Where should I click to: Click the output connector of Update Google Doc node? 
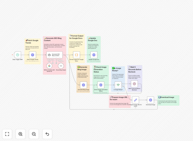98,55
